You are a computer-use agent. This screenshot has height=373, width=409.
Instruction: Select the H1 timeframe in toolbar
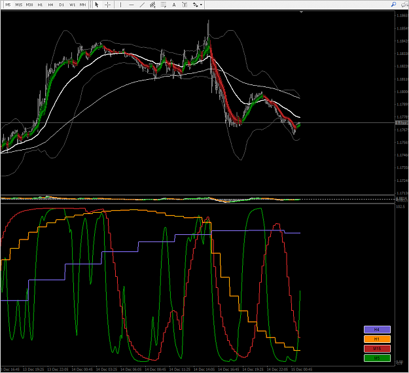pos(40,5)
